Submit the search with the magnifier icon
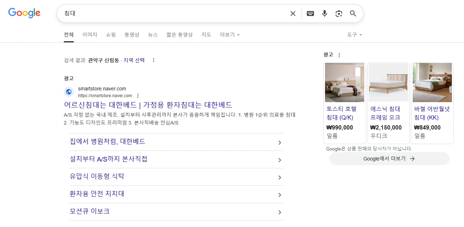This screenshot has height=227, width=464. tap(353, 14)
